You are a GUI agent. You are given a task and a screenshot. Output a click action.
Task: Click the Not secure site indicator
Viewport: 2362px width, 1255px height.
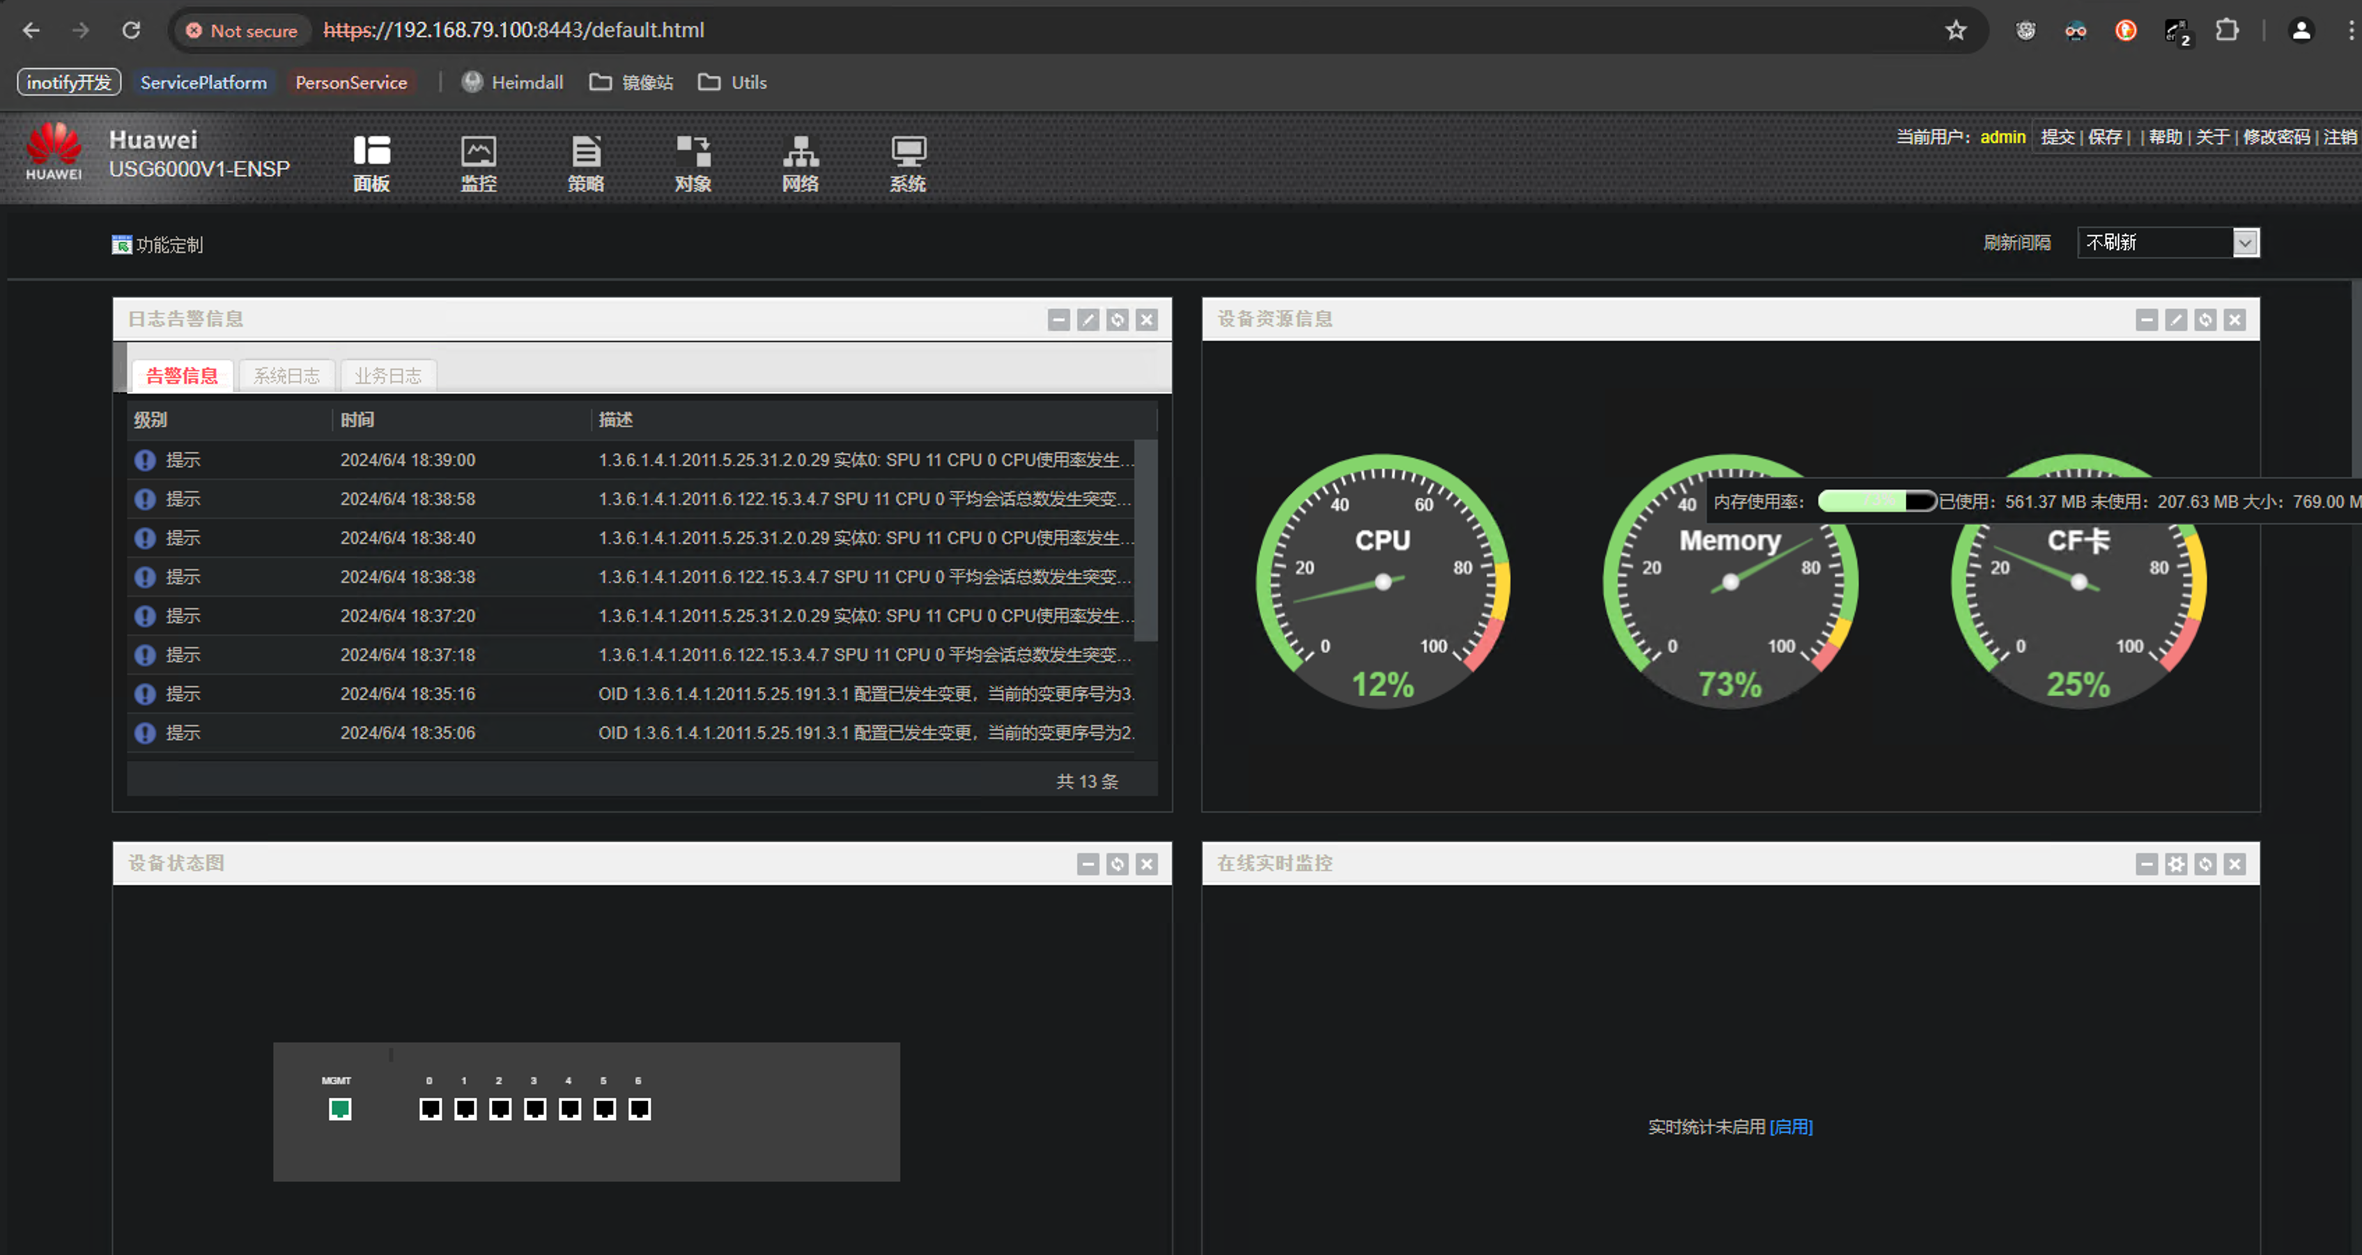pos(242,30)
